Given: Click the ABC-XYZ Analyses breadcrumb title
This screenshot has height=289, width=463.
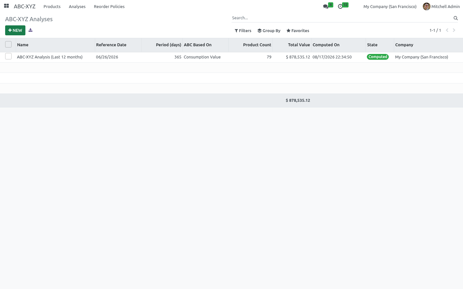Looking at the screenshot, I should (x=29, y=19).
